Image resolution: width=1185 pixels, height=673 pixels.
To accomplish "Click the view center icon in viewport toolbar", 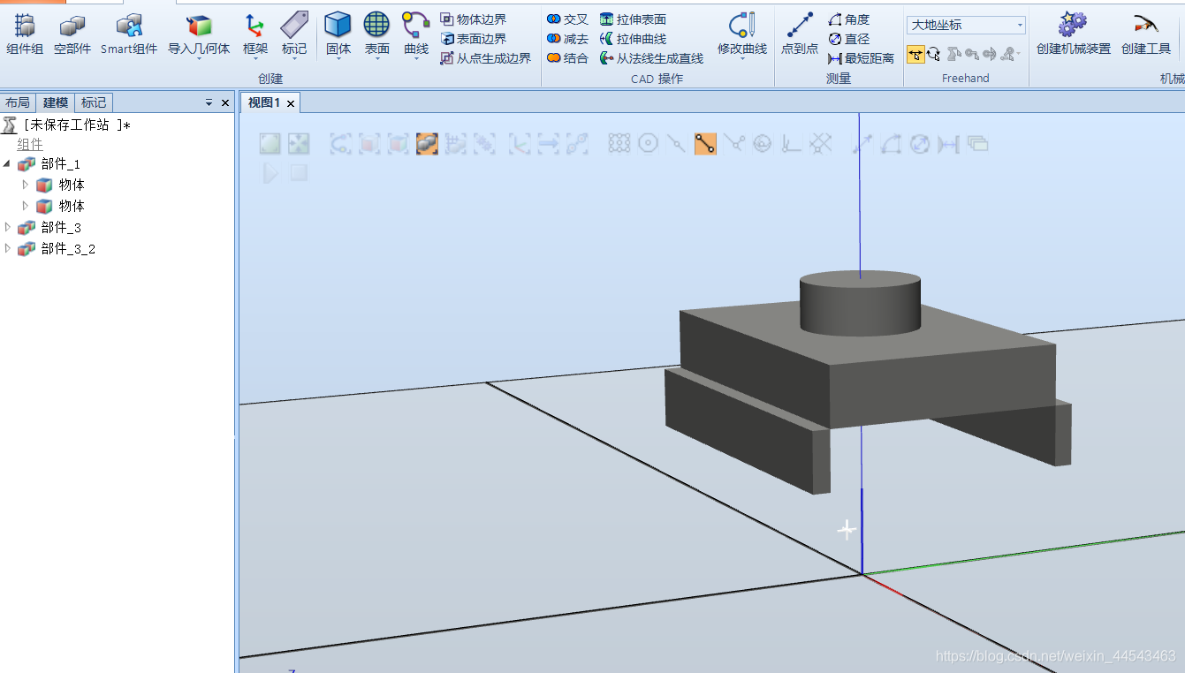I will [x=299, y=143].
